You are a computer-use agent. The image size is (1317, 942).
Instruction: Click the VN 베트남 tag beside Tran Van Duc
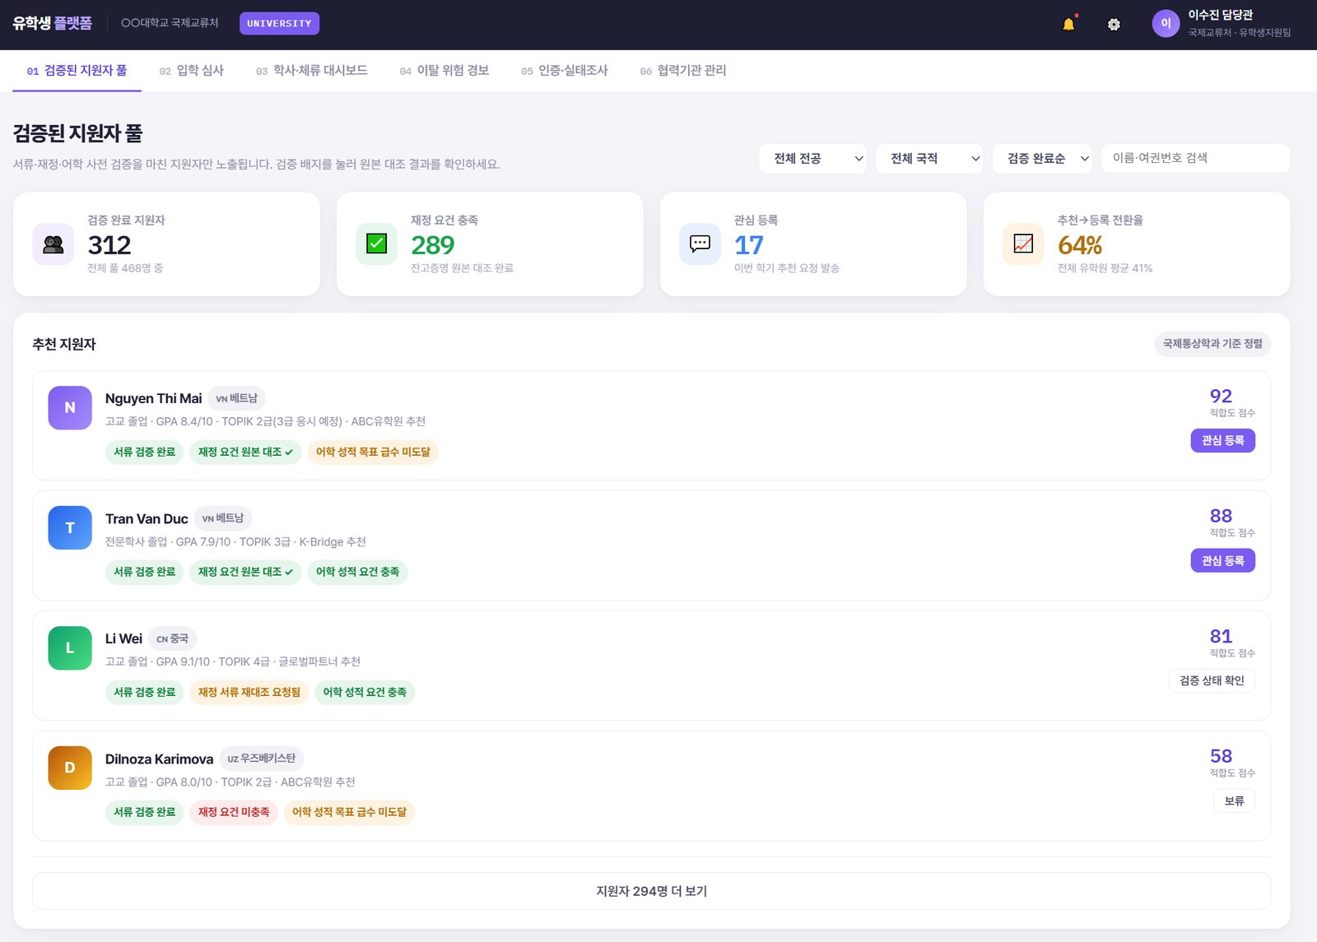coord(223,518)
